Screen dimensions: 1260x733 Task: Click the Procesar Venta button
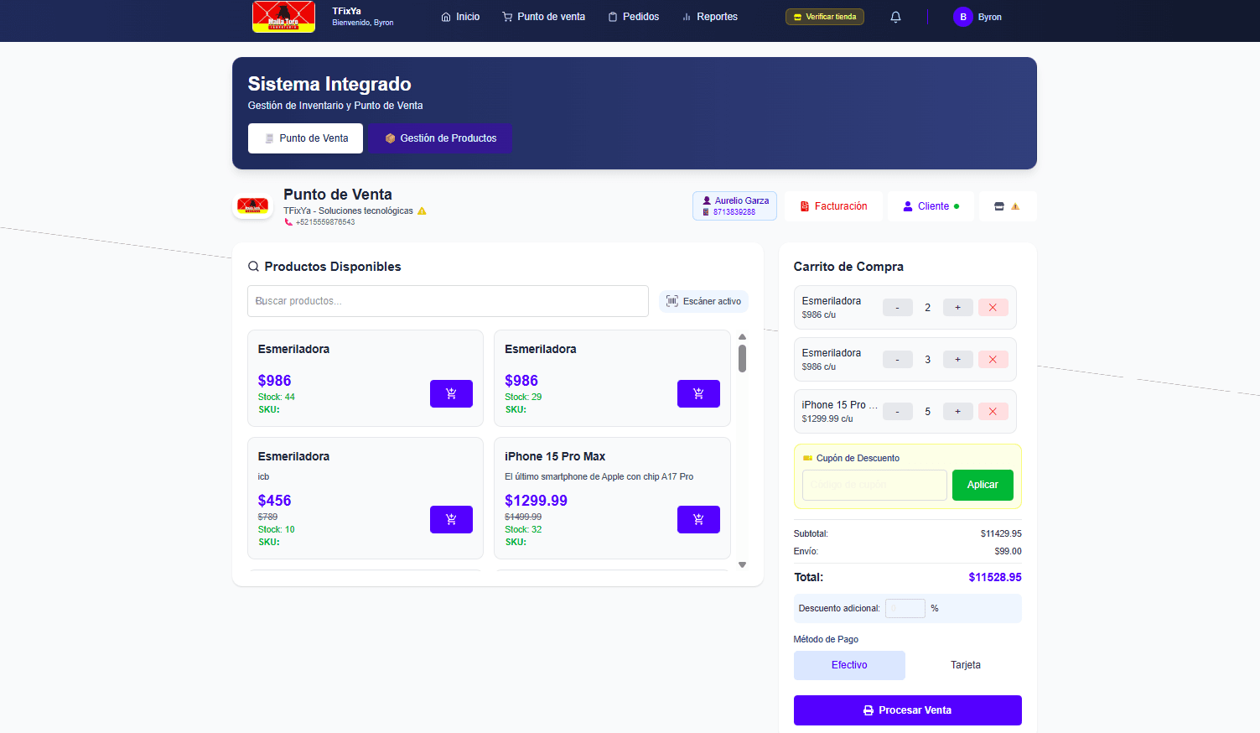pyautogui.click(x=907, y=710)
